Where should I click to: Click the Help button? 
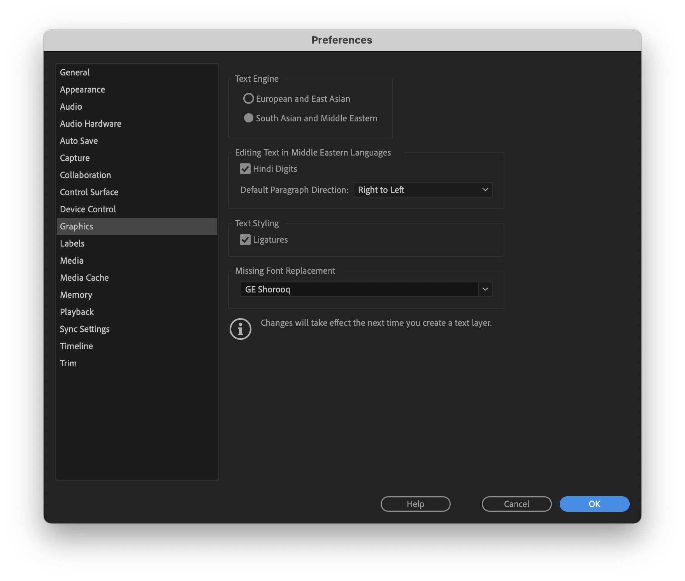[x=415, y=504]
